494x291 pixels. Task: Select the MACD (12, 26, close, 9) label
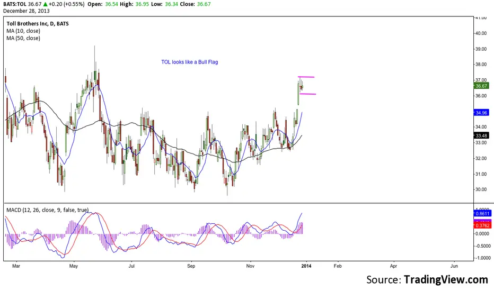(x=48, y=210)
